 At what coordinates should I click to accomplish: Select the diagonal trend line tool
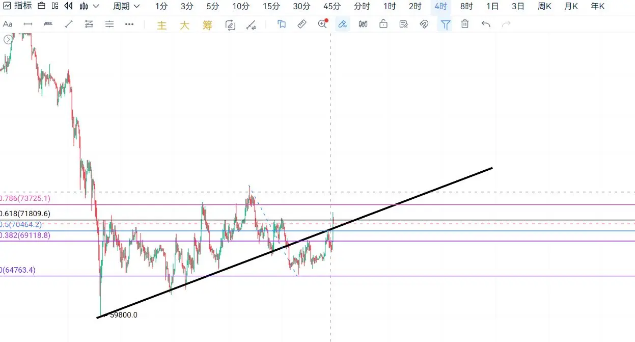(69, 24)
